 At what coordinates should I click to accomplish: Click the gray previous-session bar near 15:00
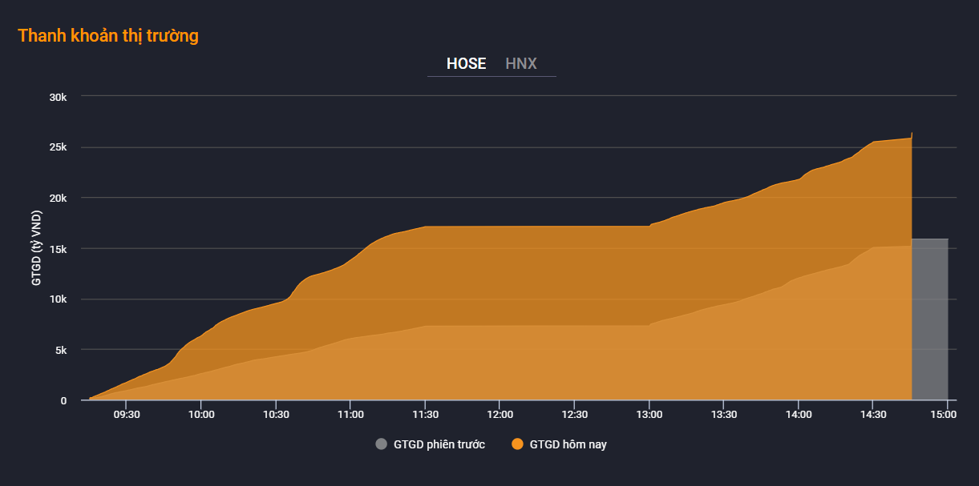click(x=930, y=320)
